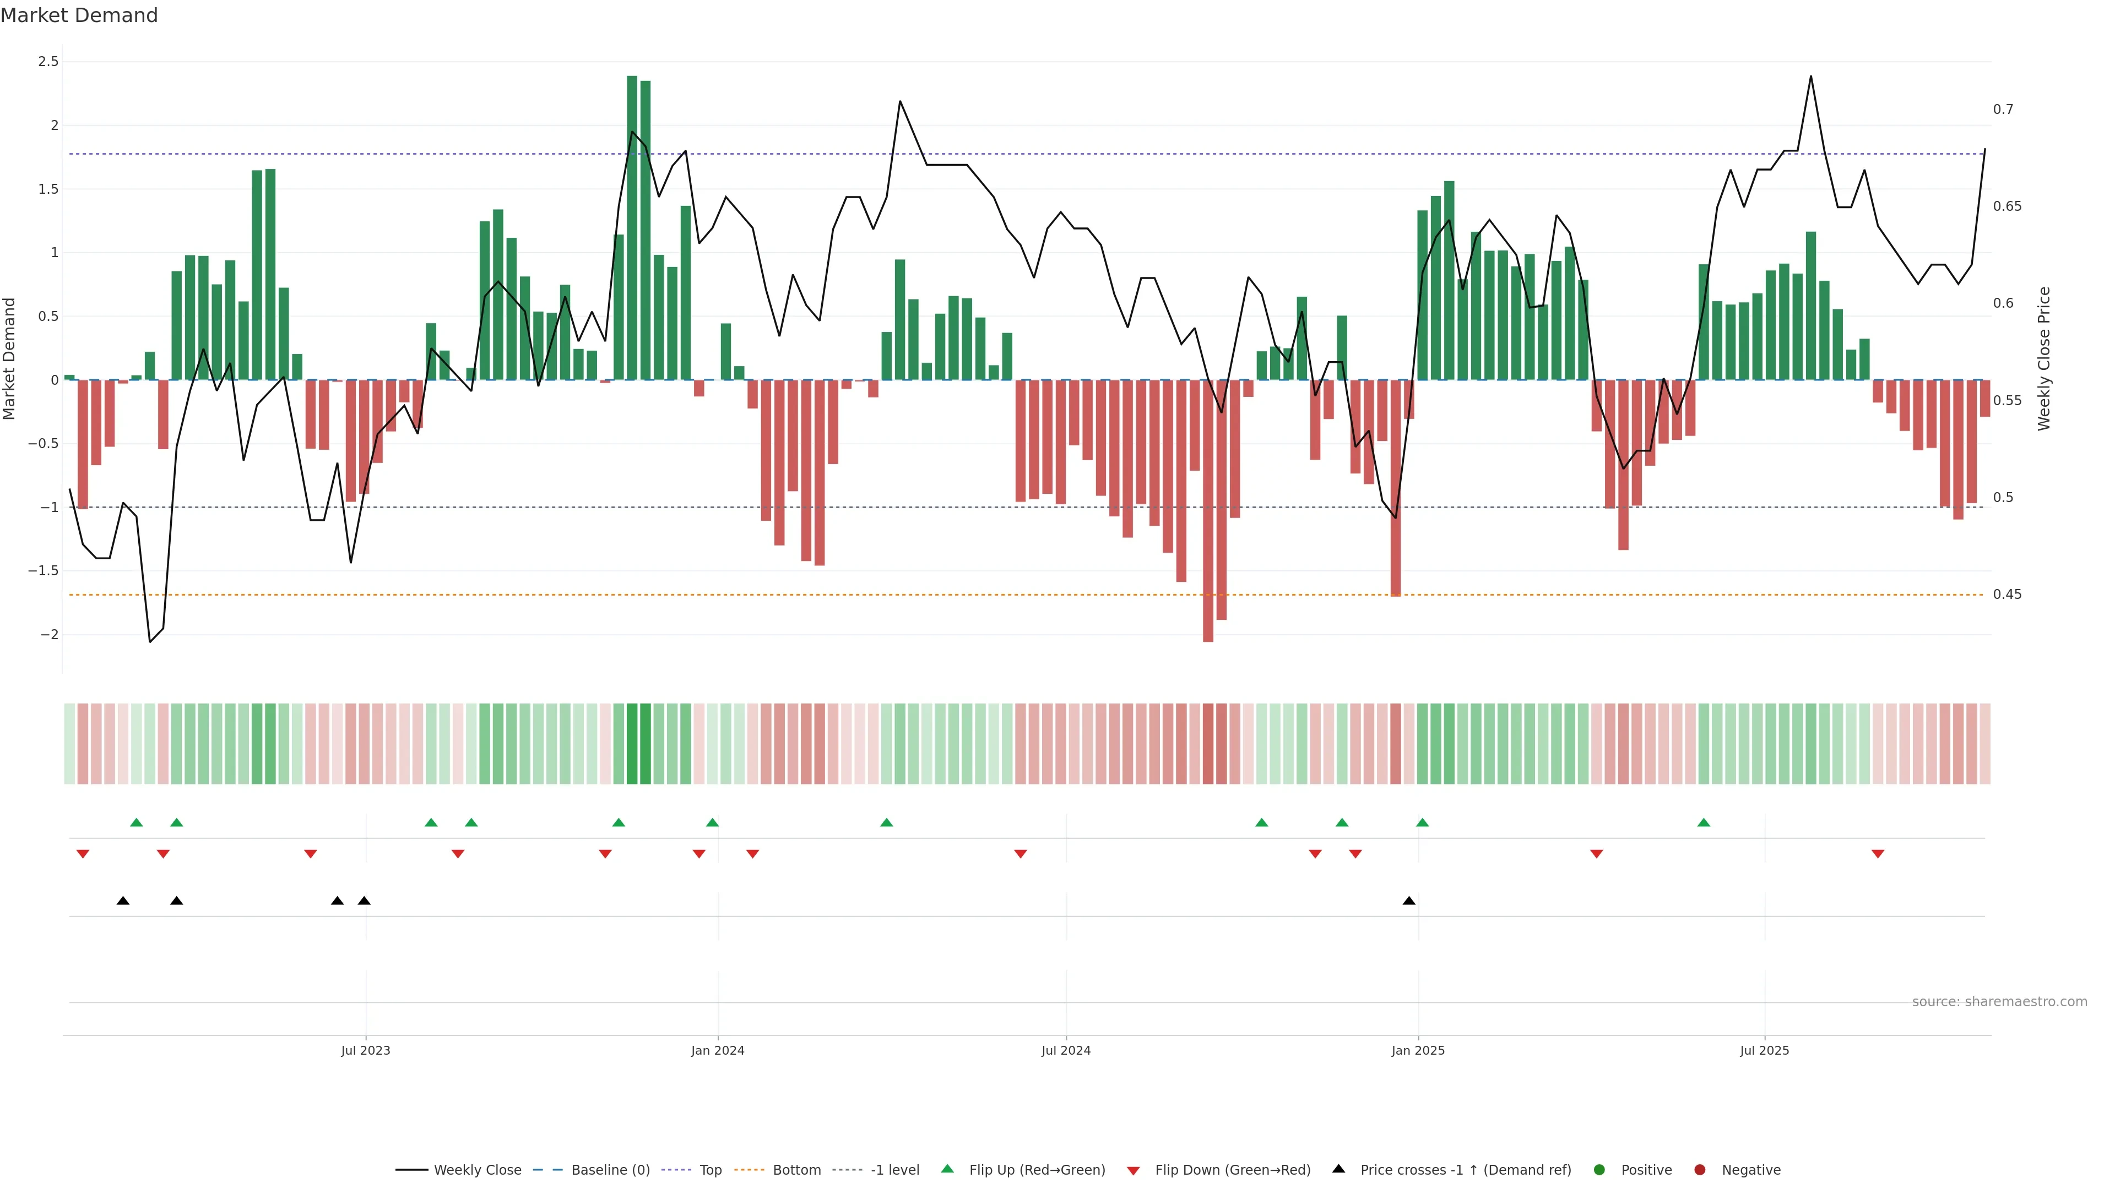Click the last red flip-down marker after Jul 2025

[1878, 854]
